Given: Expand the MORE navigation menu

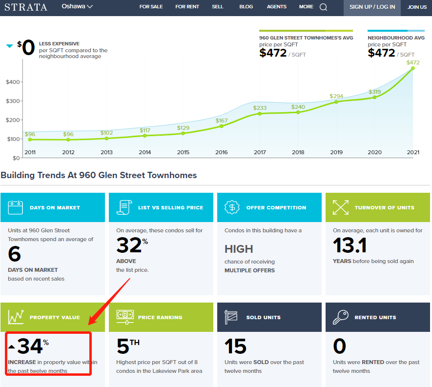Looking at the screenshot, I should (x=306, y=7).
